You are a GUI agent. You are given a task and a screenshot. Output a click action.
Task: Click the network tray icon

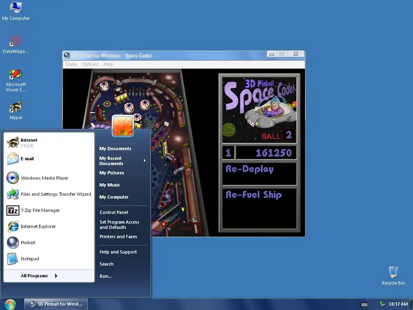[382, 304]
